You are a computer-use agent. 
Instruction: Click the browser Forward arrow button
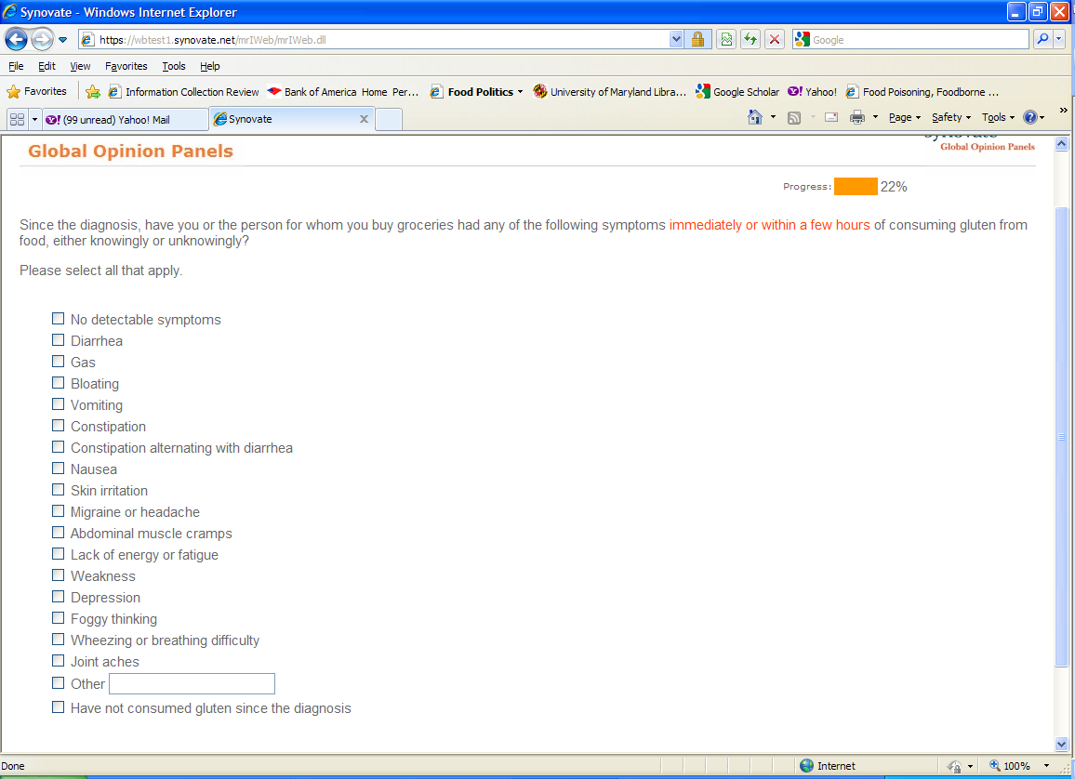42,39
